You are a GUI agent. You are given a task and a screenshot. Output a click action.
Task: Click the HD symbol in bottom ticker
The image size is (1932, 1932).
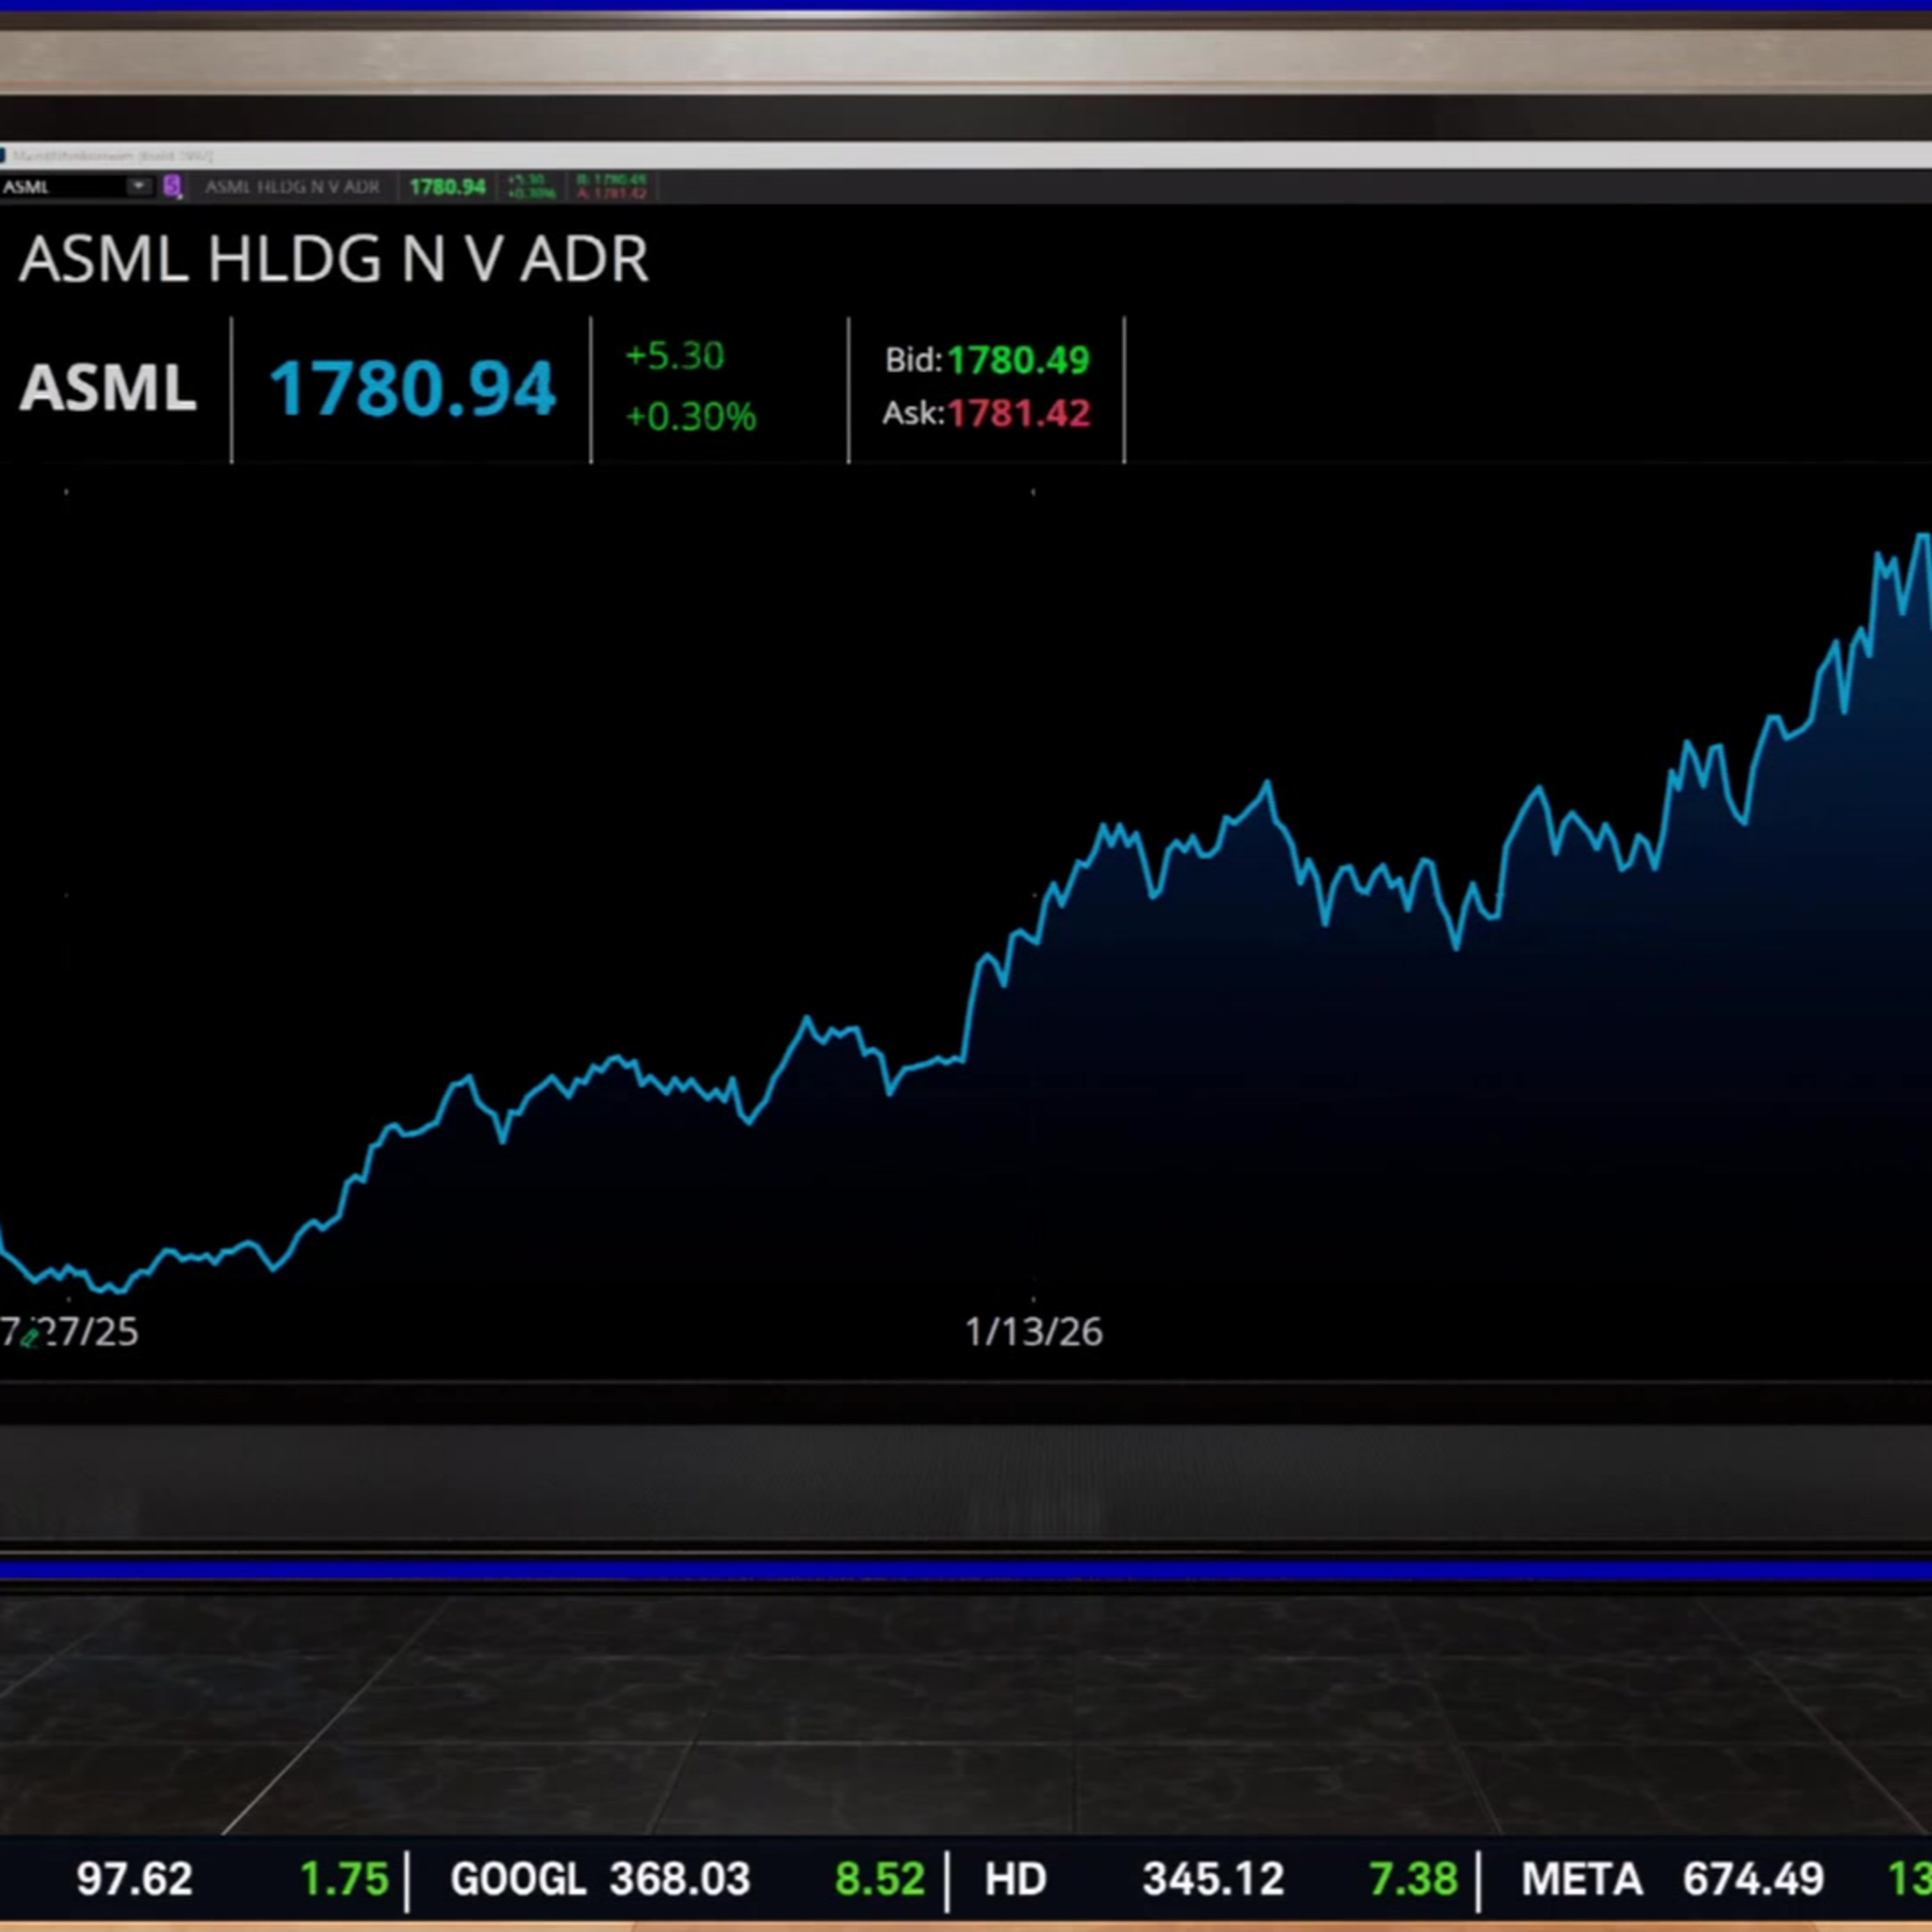click(x=1015, y=1879)
